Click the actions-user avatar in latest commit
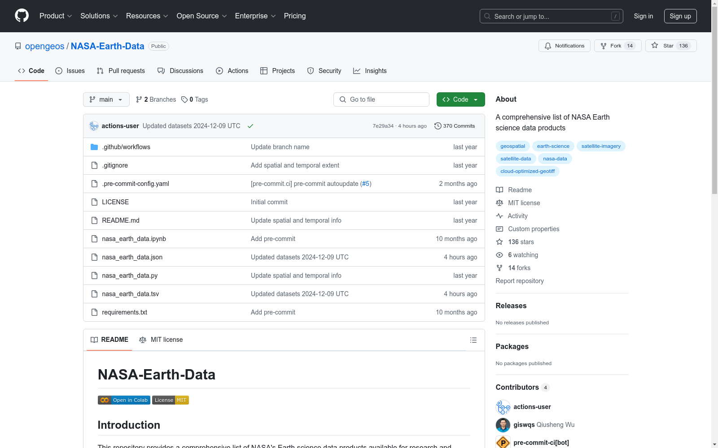The image size is (718, 448). (x=94, y=126)
